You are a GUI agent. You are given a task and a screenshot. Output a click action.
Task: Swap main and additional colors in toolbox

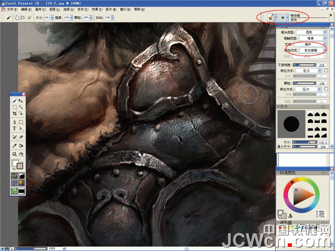tap(14, 169)
